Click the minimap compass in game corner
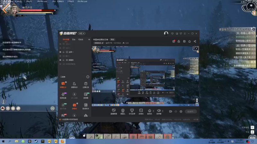 pyautogui.click(x=251, y=6)
